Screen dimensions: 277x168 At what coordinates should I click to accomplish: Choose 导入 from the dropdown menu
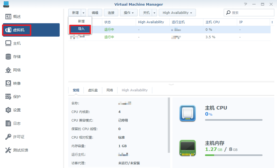(81, 29)
